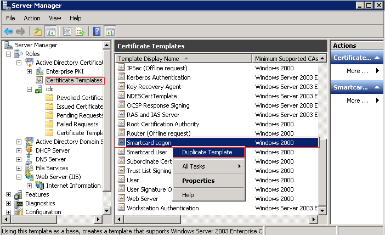
Task: Collapse the idc node
Action: (x=29, y=89)
